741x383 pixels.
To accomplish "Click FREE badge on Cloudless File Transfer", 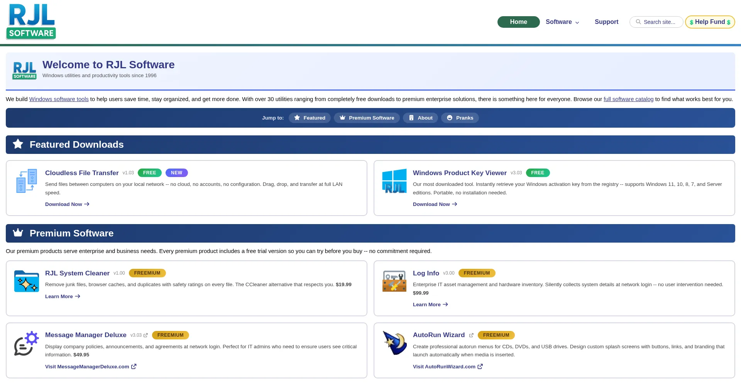I will tap(150, 173).
